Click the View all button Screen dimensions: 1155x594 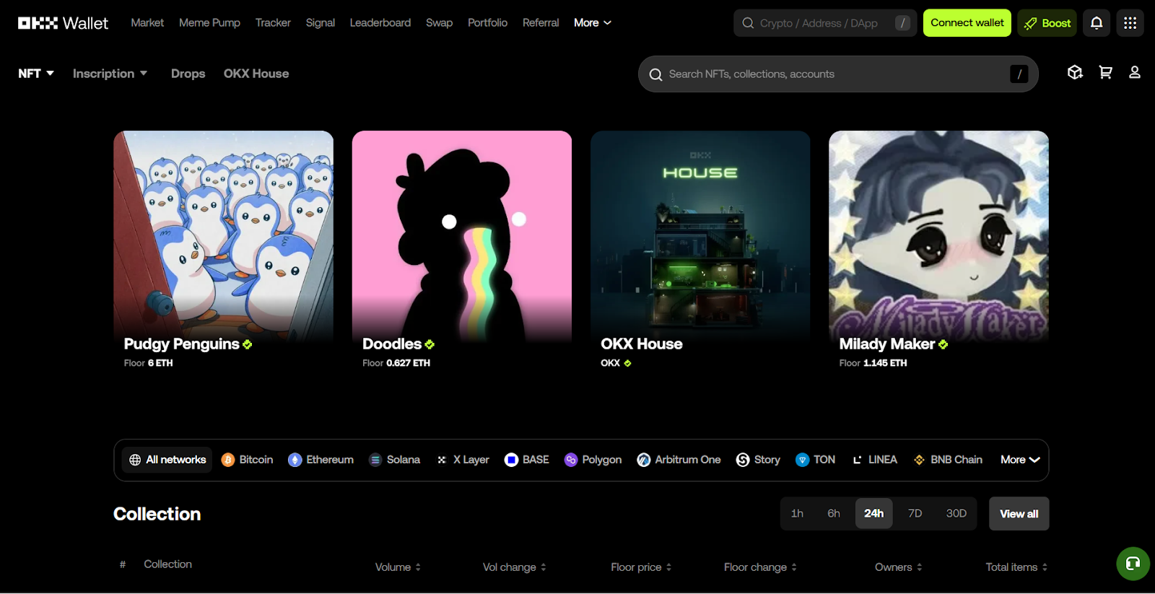tap(1019, 514)
